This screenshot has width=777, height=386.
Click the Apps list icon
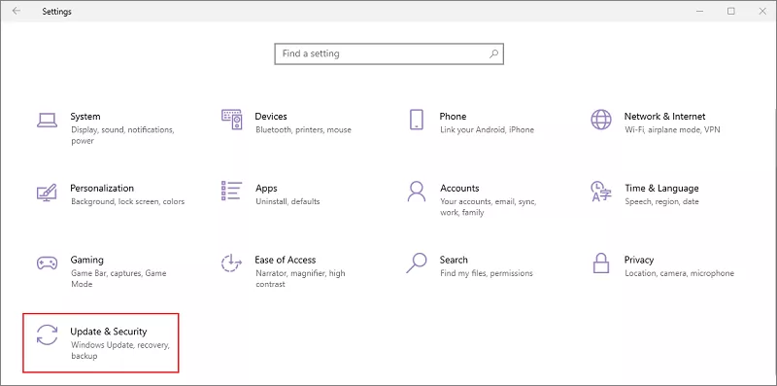231,191
